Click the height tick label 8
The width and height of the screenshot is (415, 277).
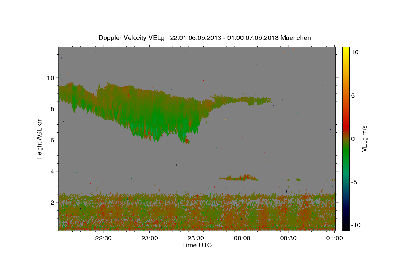53,109
